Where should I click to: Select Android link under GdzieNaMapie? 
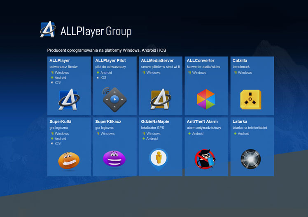(152, 139)
